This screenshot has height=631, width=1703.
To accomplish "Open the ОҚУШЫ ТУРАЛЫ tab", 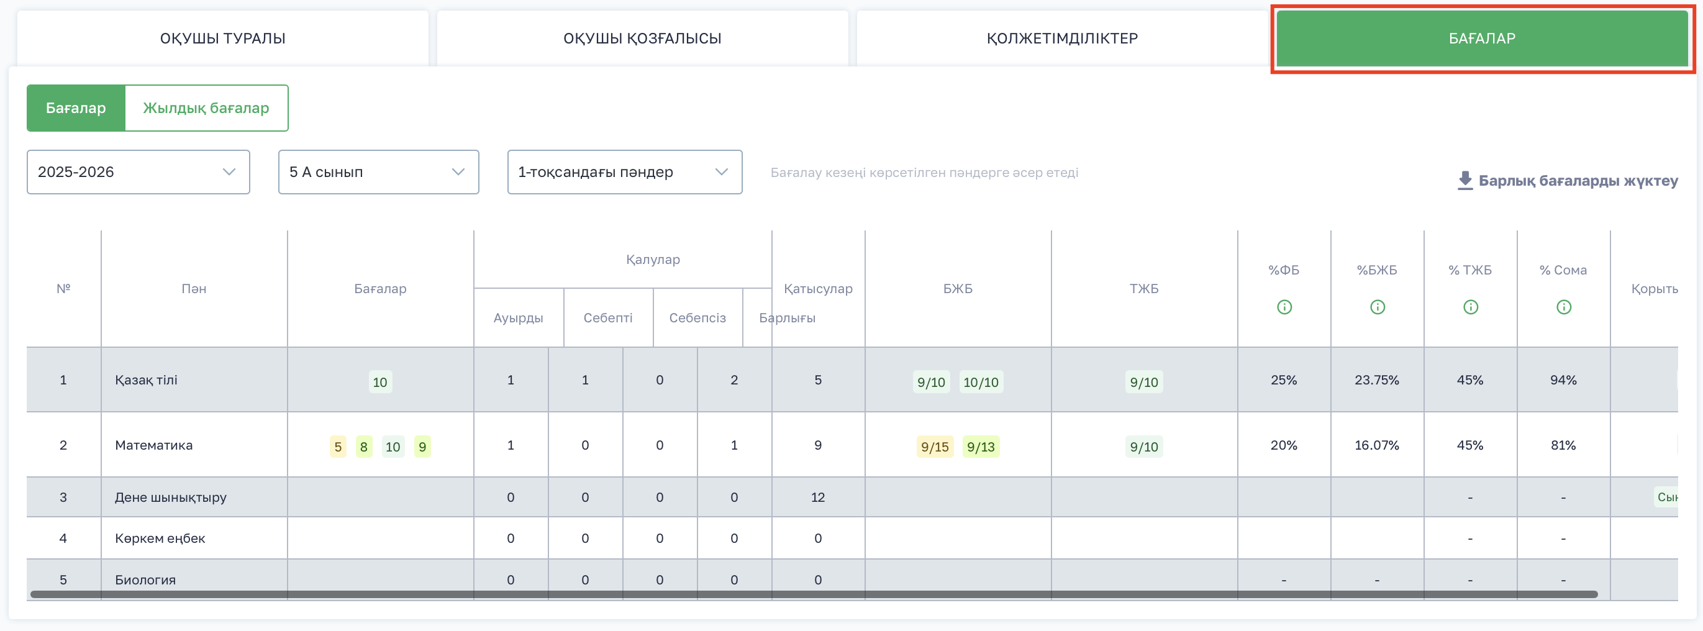I will (223, 39).
